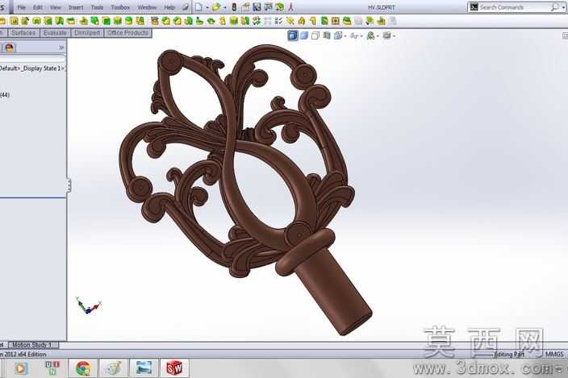Click the green cubes icon beside the red figure
The image size is (568, 378).
pos(280,7)
